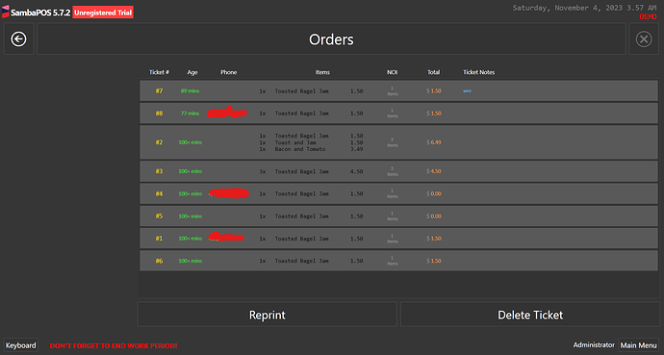664x355 pixels.
Task: Click the Orders title bar
Action: pyautogui.click(x=331, y=38)
